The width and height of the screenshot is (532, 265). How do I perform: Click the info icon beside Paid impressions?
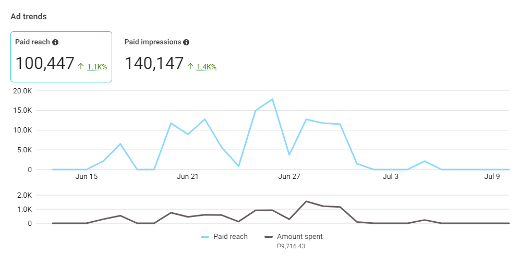point(186,42)
